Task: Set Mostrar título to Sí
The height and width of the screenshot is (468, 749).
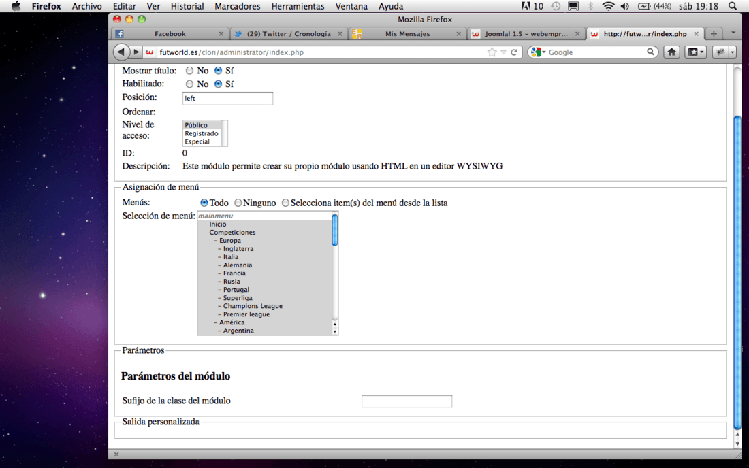Action: pyautogui.click(x=219, y=71)
